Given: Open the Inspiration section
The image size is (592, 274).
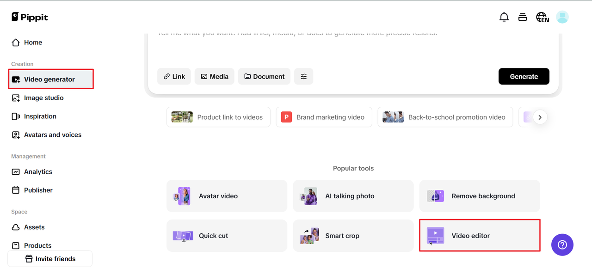Looking at the screenshot, I should coord(50,116).
